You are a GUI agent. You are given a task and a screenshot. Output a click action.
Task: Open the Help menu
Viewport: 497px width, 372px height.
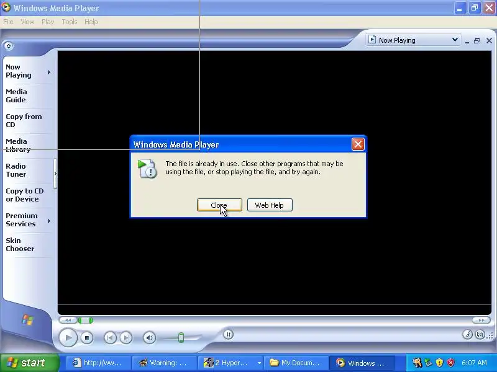pos(91,22)
